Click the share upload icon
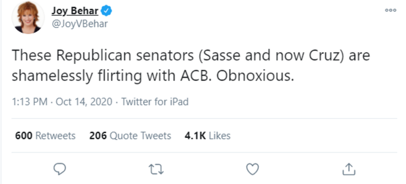The height and width of the screenshot is (184, 406). coord(348,168)
